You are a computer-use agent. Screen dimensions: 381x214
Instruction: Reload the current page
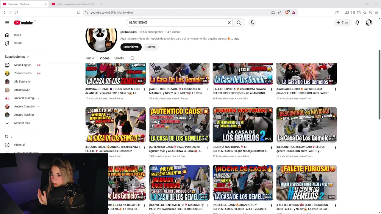16,12
